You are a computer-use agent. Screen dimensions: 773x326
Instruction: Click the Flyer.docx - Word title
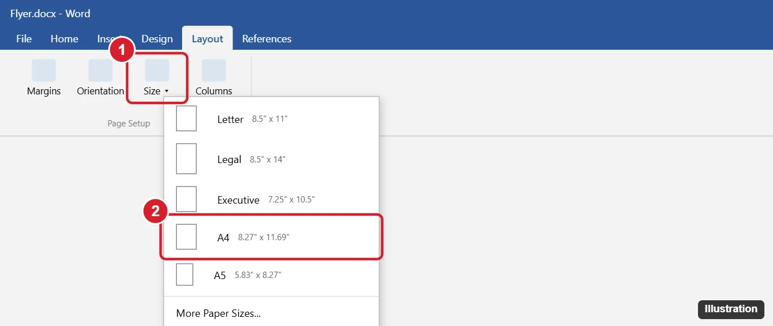tap(50, 13)
